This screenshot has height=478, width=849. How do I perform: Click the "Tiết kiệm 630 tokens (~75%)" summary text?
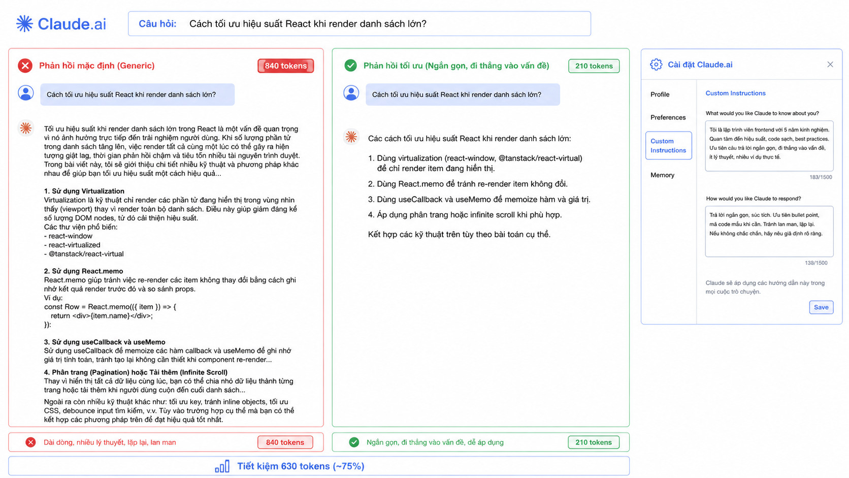click(301, 466)
